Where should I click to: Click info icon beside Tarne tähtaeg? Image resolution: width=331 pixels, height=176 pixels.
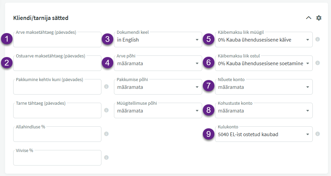(x=106, y=110)
